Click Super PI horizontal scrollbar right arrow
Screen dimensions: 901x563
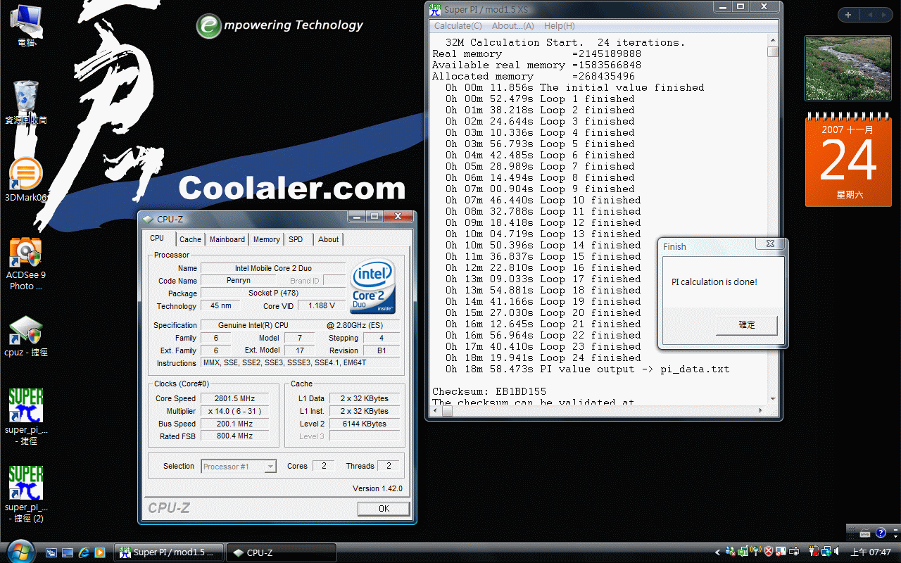(762, 410)
